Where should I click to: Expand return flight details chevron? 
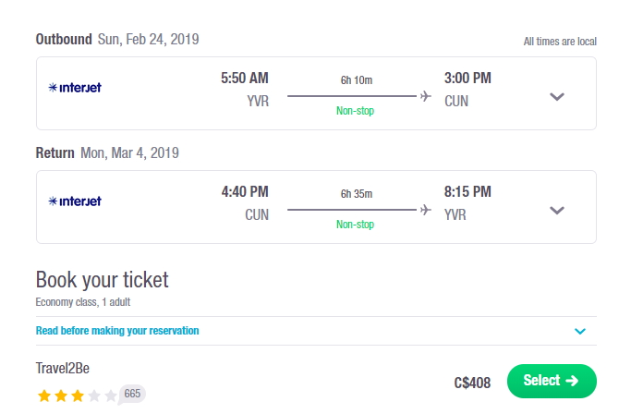(x=557, y=210)
